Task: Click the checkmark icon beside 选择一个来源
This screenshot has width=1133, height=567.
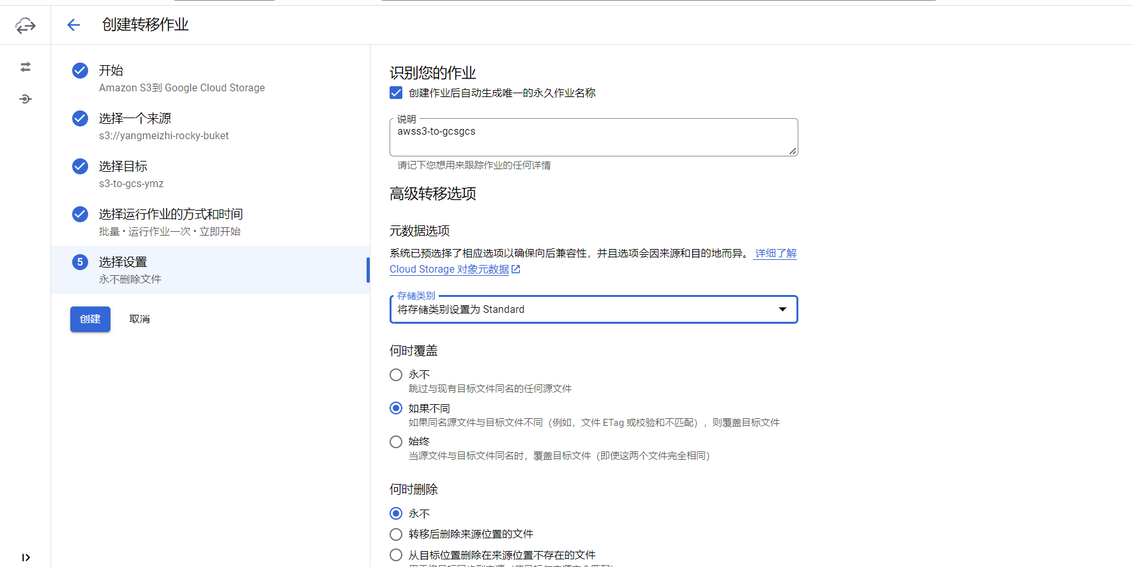Action: coord(80,118)
